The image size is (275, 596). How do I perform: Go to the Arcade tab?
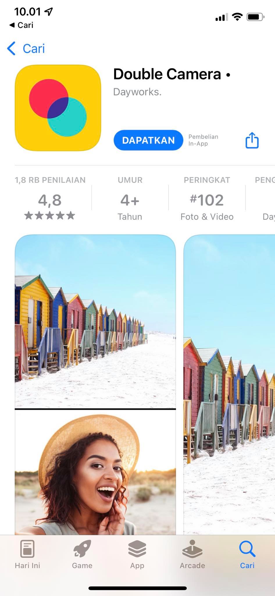pos(192,555)
